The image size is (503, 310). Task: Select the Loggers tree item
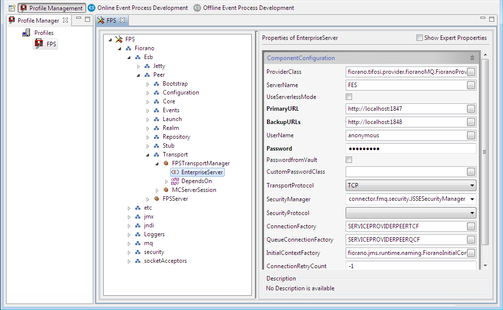pyautogui.click(x=154, y=234)
